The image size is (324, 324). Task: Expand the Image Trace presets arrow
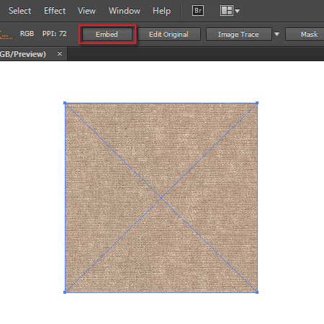276,35
